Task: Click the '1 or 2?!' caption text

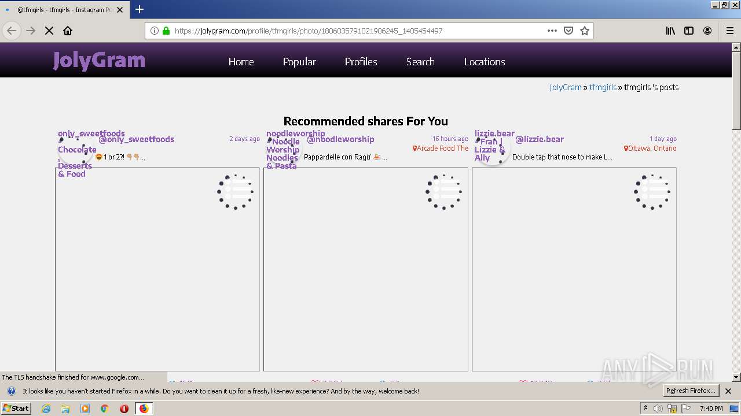Action: [120, 157]
